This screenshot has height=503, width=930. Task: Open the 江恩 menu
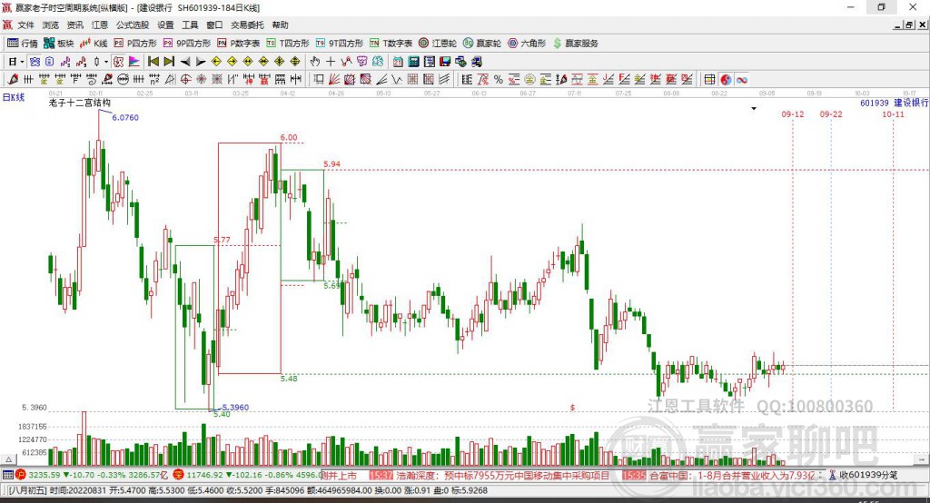[x=100, y=25]
